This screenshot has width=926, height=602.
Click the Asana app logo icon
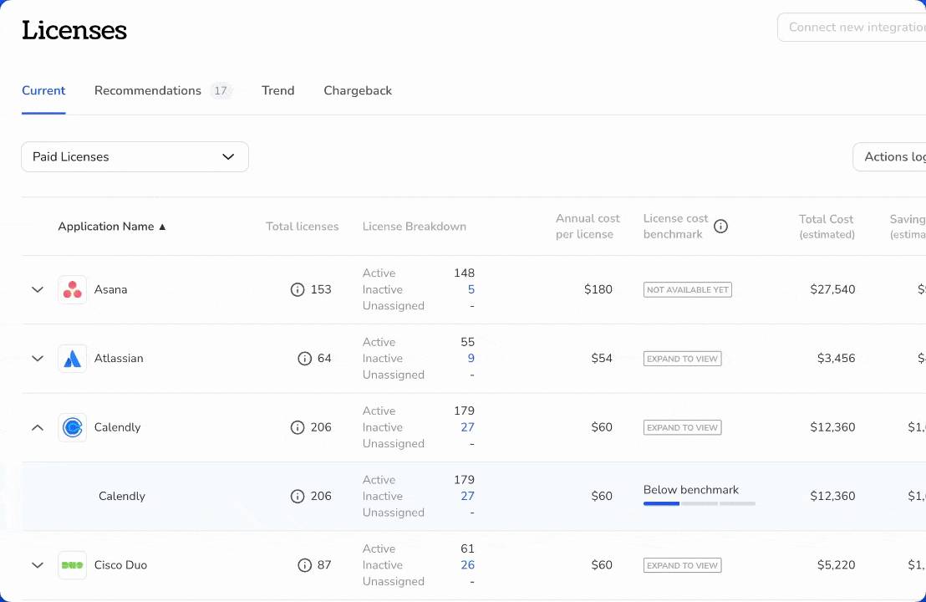tap(72, 289)
